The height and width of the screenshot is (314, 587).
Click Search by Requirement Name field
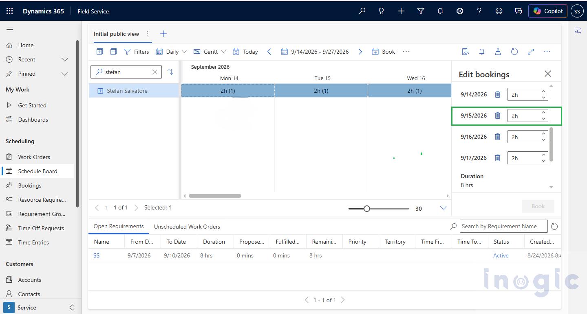504,226
